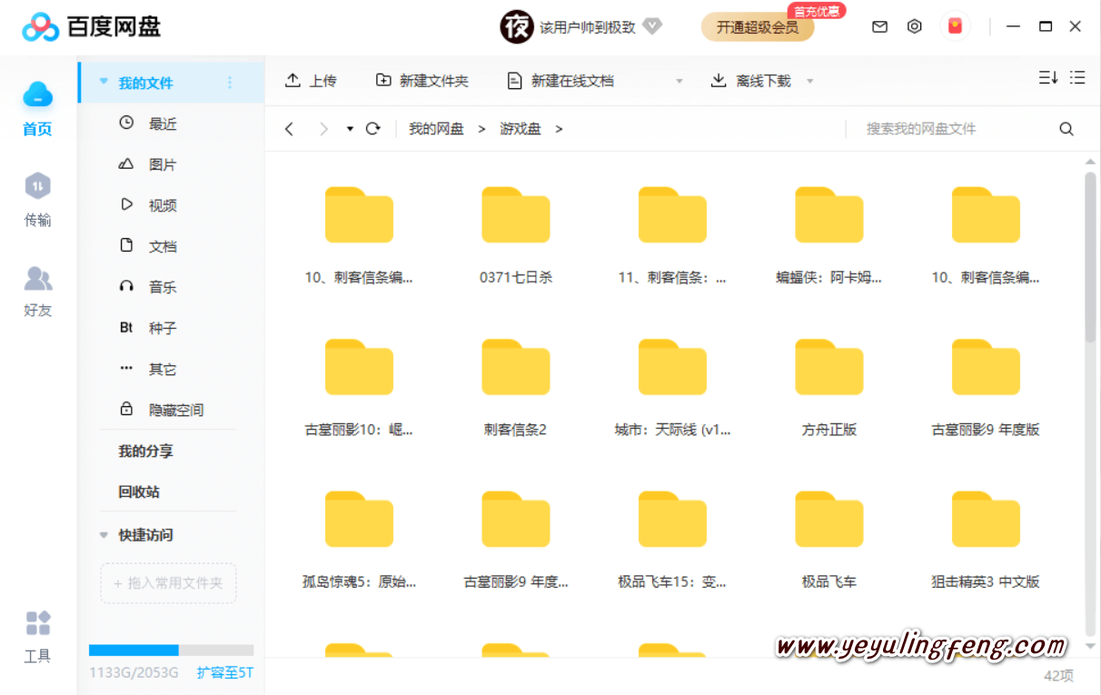Open the 城市:天际线 folder

(672, 388)
